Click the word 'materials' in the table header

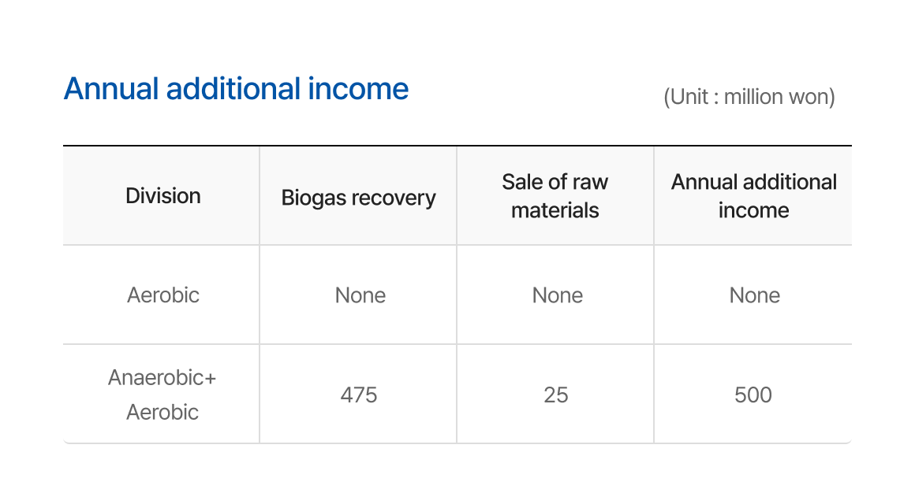tap(555, 210)
